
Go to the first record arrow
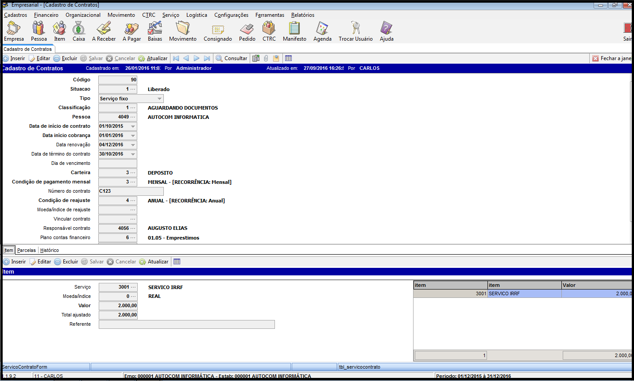176,58
